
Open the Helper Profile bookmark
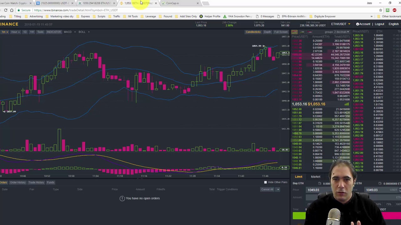(210, 16)
